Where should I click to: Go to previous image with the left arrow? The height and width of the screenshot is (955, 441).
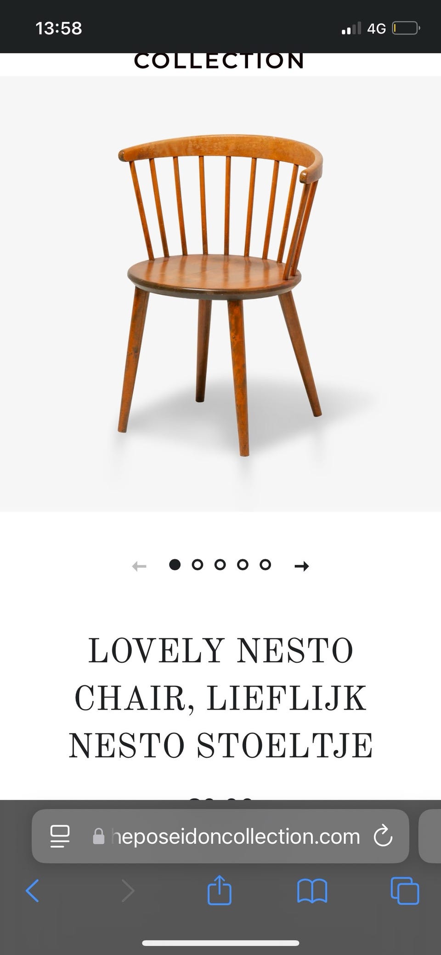pyautogui.click(x=139, y=566)
